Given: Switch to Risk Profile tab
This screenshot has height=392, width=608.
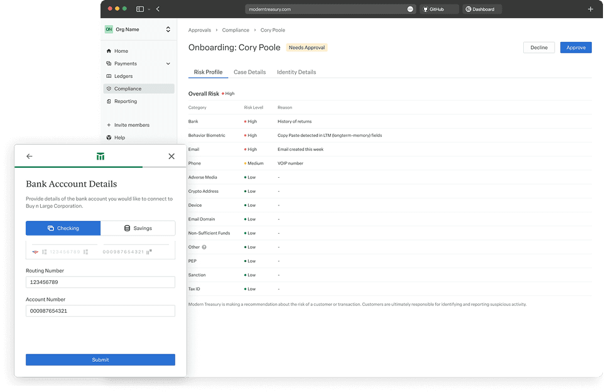Looking at the screenshot, I should click(208, 72).
